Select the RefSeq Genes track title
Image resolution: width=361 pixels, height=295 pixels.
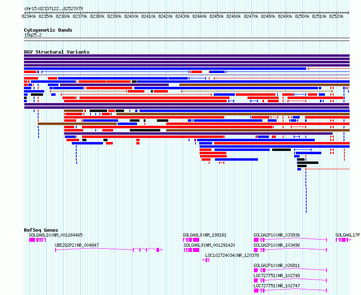pos(41,230)
